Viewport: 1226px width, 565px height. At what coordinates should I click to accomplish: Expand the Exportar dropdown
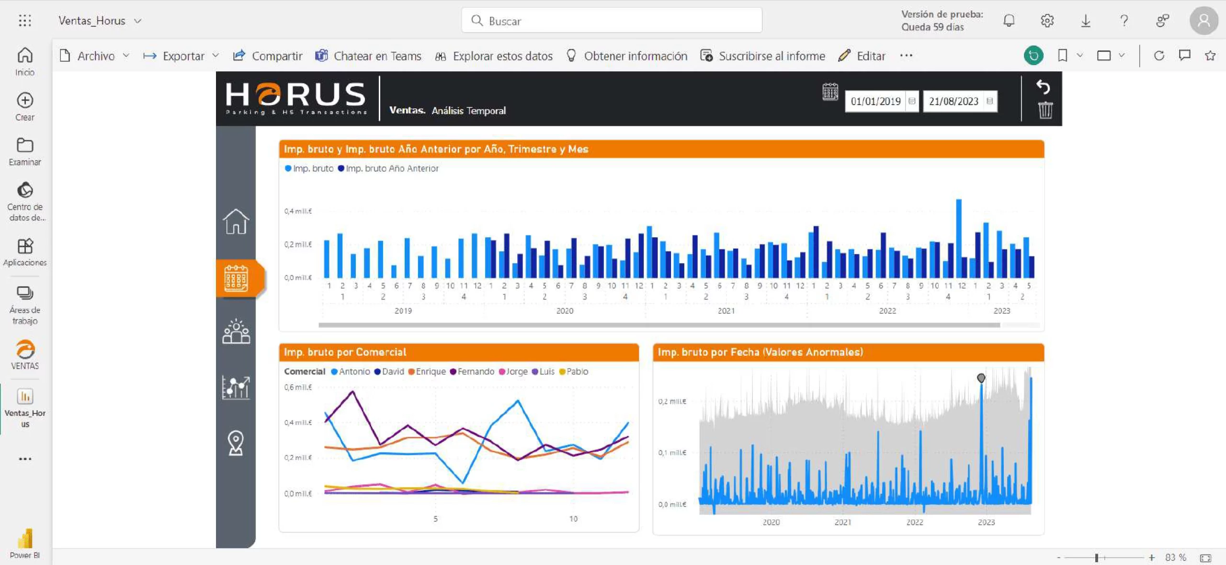[x=216, y=56]
